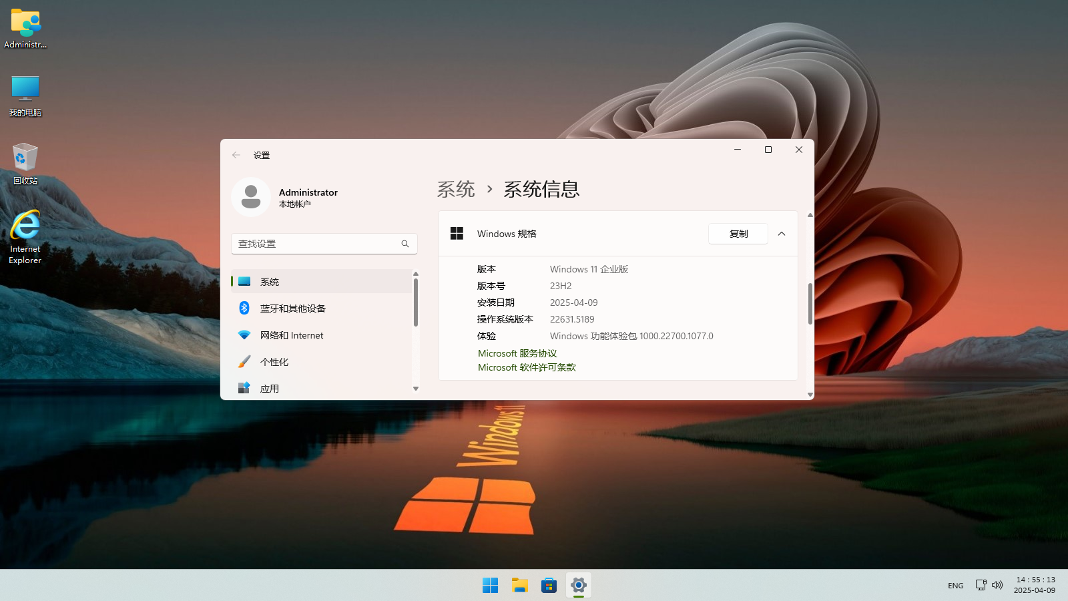This screenshot has width=1068, height=601.
Task: Click the 系统 breadcrumb
Action: point(456,190)
